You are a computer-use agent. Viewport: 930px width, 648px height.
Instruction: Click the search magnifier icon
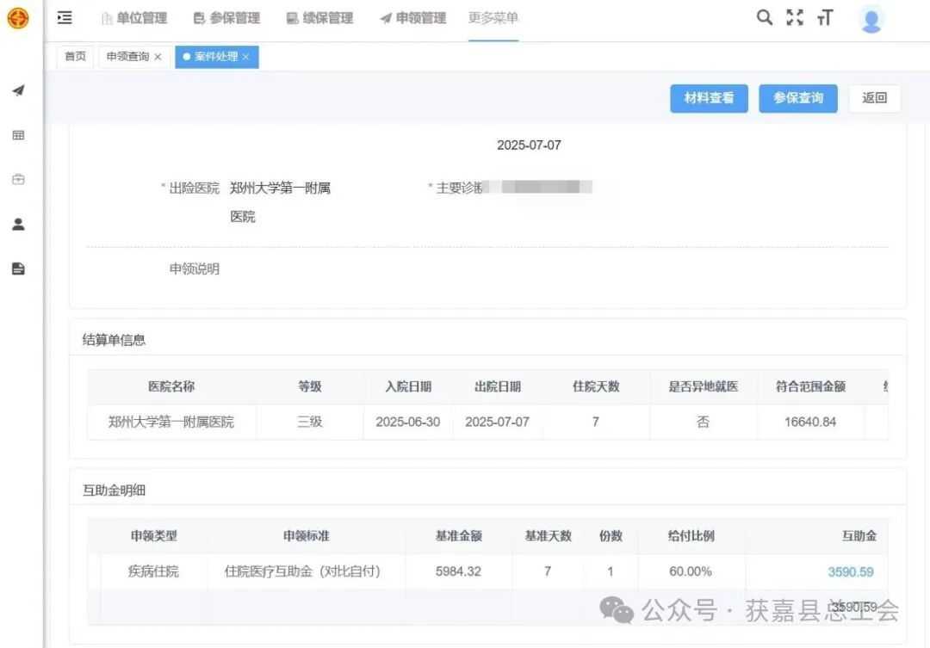(x=763, y=16)
